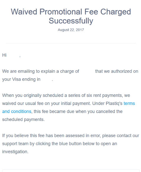
Task: Click the line starting "support team by clicking"
Action: [x=60, y=144]
